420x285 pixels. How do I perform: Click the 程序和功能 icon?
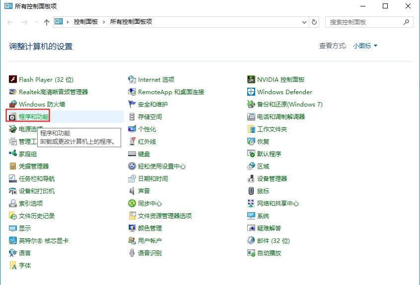pos(12,117)
